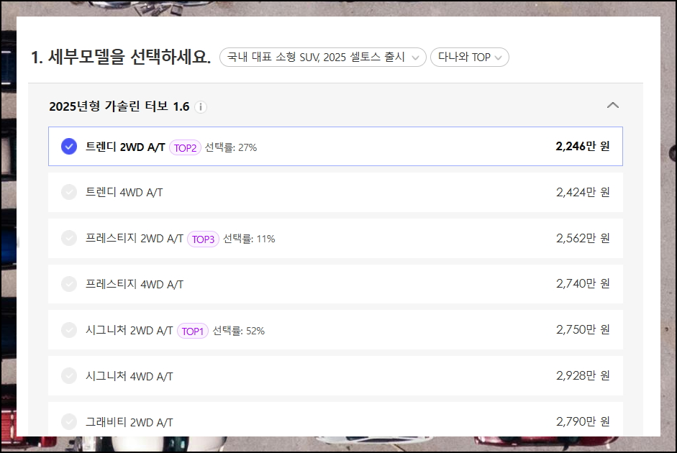The width and height of the screenshot is (677, 453).
Task: Click the 프레스티지 2WD A/T label
Action: pyautogui.click(x=135, y=239)
